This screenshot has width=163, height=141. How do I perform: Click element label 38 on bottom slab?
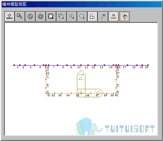[x=105, y=95]
